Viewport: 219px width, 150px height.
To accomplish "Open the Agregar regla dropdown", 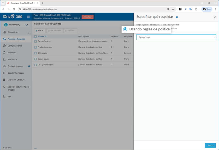I will 176,37.
